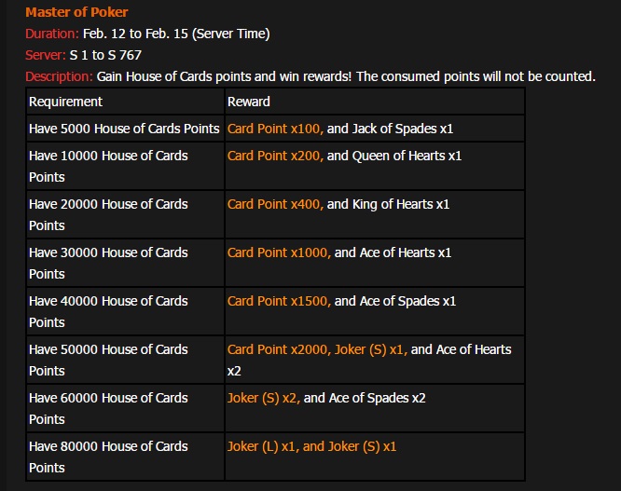
Task: Click the orange Description label
Action: [x=59, y=76]
